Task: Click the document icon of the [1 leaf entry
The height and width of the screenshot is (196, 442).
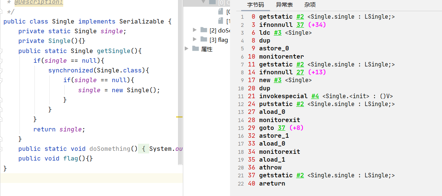Action: pyautogui.click(x=221, y=21)
